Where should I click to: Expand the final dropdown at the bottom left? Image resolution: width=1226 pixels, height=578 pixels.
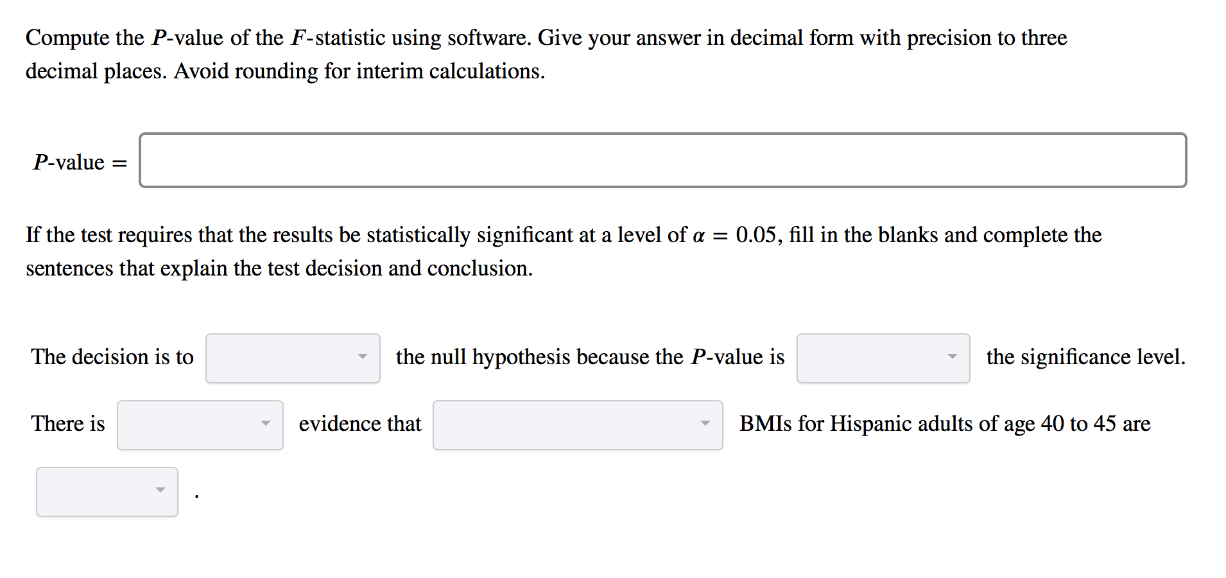(107, 492)
